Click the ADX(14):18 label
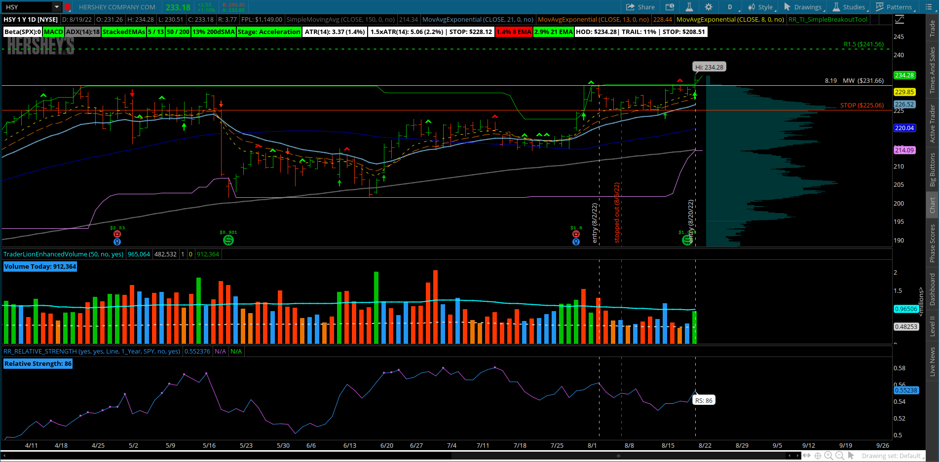939x462 pixels. click(82, 32)
